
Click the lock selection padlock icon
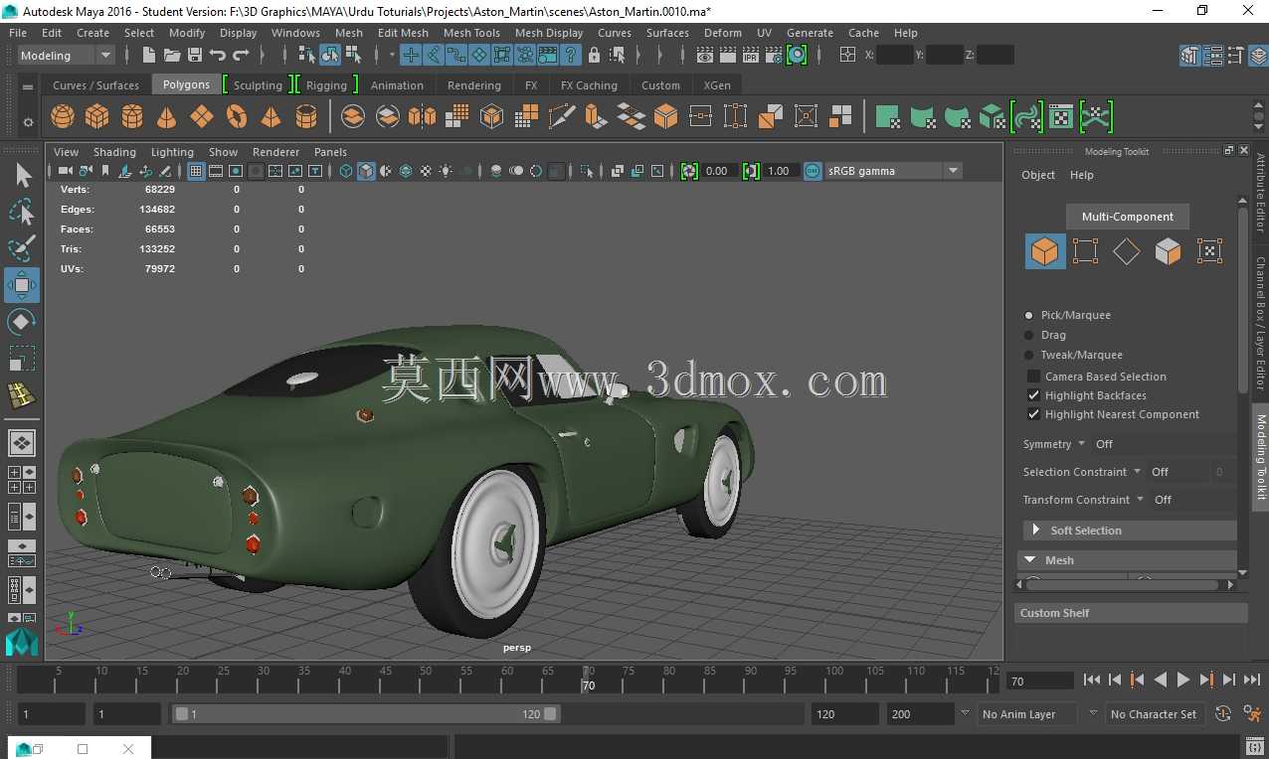(x=594, y=56)
